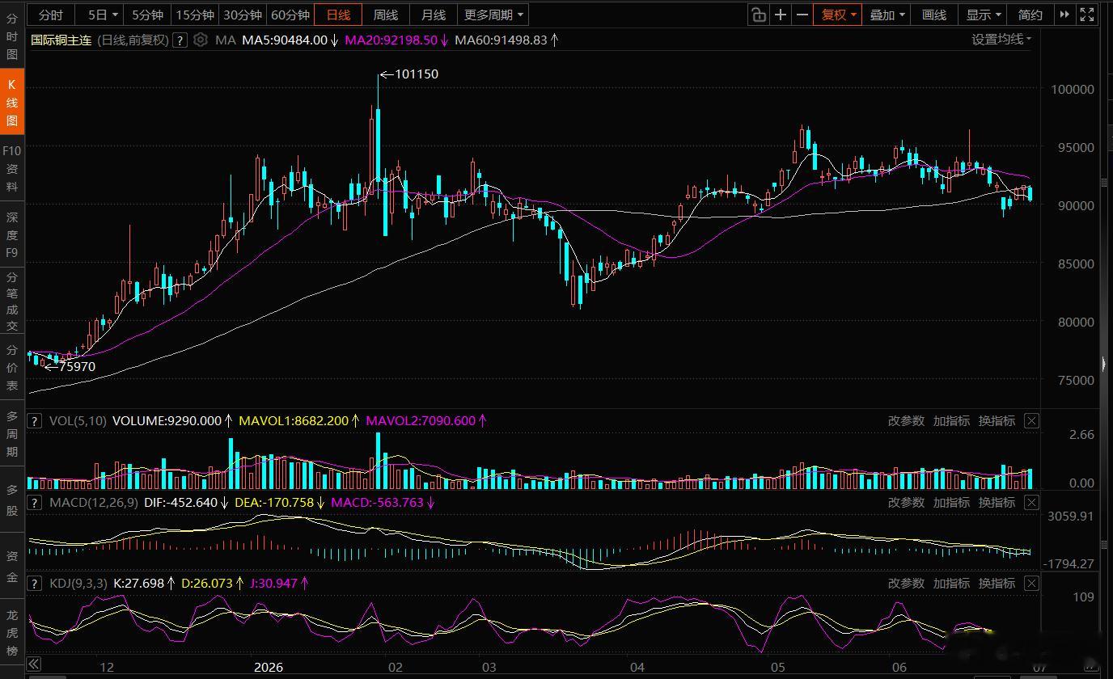Open F10资料 in the left sidebar
Image resolution: width=1113 pixels, height=679 pixels.
pos(12,168)
